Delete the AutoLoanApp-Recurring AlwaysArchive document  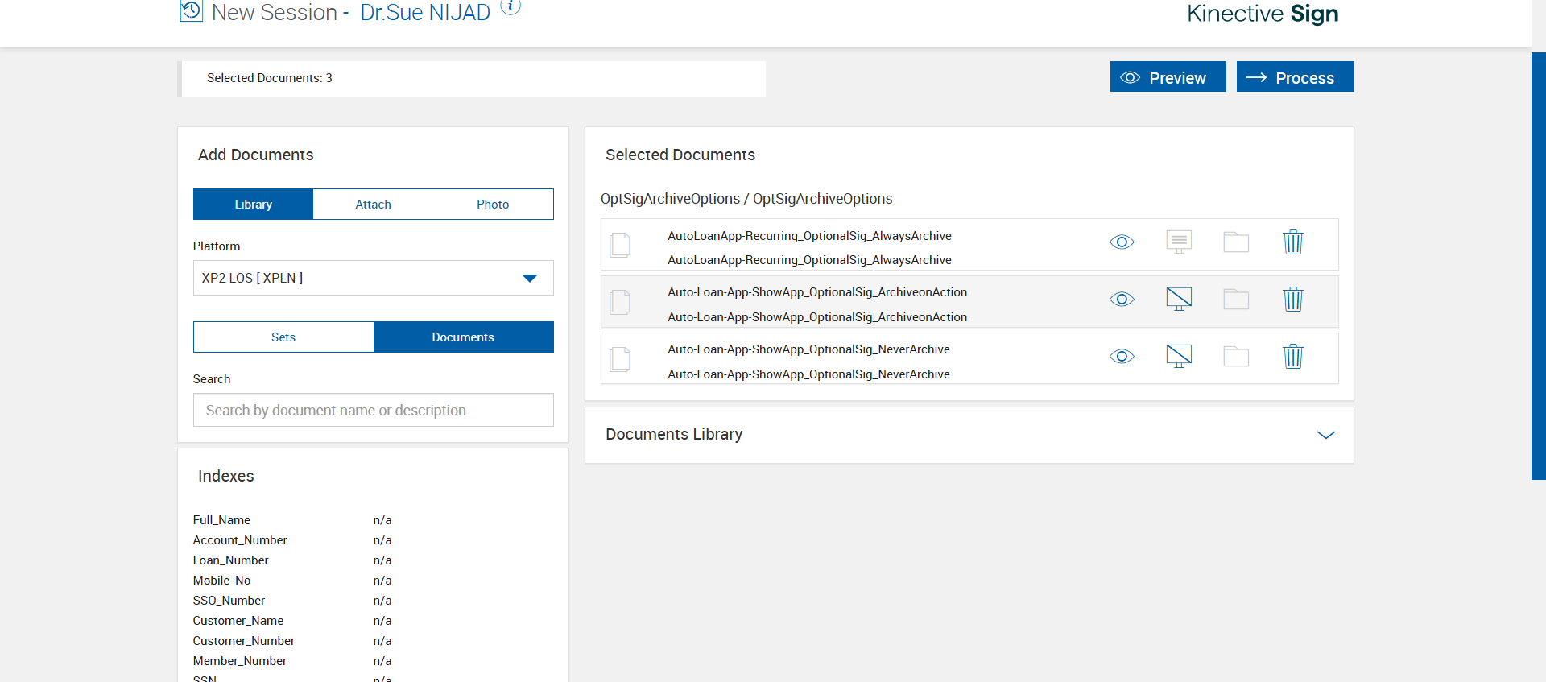[1292, 242]
